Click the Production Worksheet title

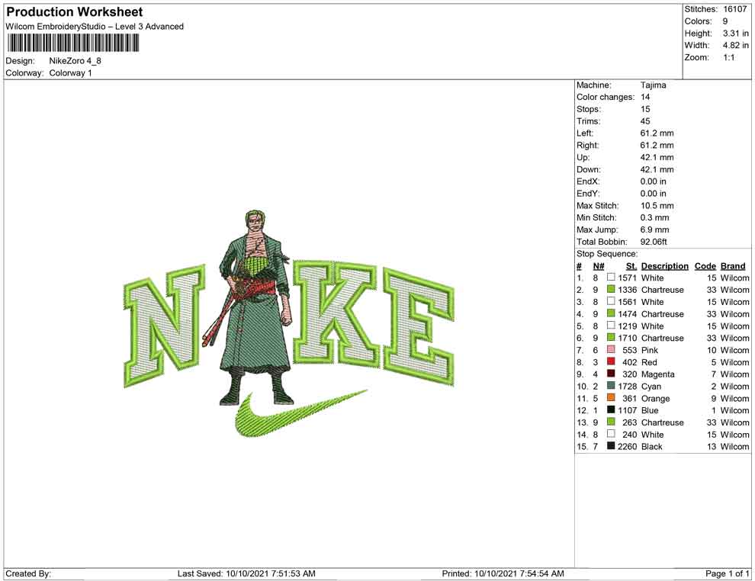pyautogui.click(x=74, y=12)
